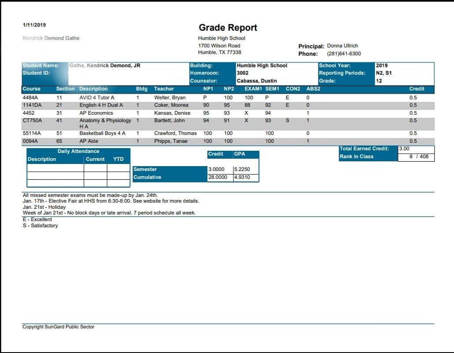This screenshot has height=353, width=454.
Task: Click the Copyright SunGard Public Sector text
Action: coord(58,327)
